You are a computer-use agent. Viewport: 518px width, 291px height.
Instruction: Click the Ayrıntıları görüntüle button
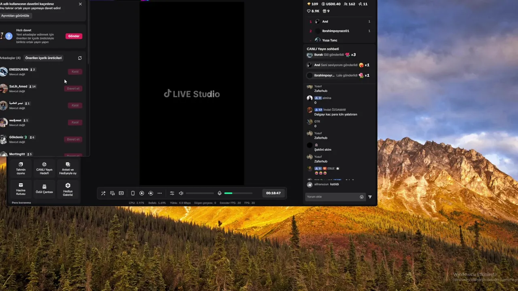click(15, 16)
